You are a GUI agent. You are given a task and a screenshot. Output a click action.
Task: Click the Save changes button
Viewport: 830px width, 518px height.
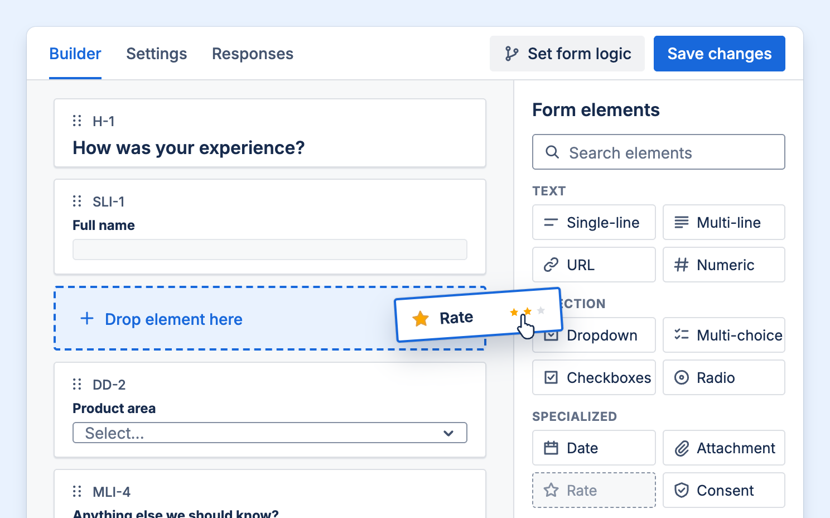click(720, 54)
